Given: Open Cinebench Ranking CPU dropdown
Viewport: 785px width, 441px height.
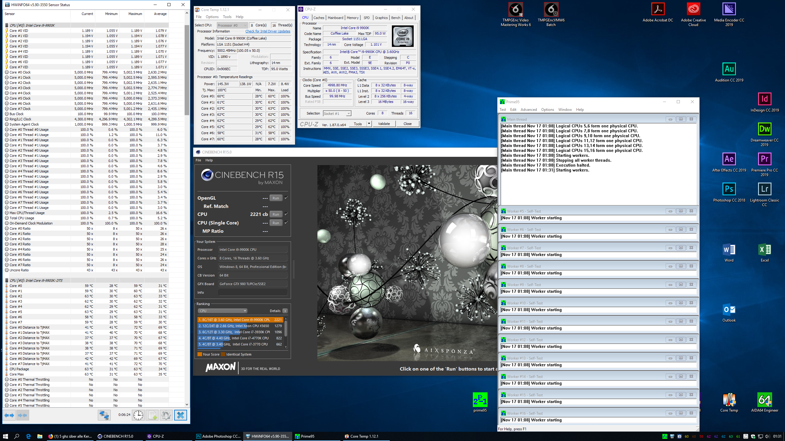Looking at the screenshot, I should pos(223,311).
